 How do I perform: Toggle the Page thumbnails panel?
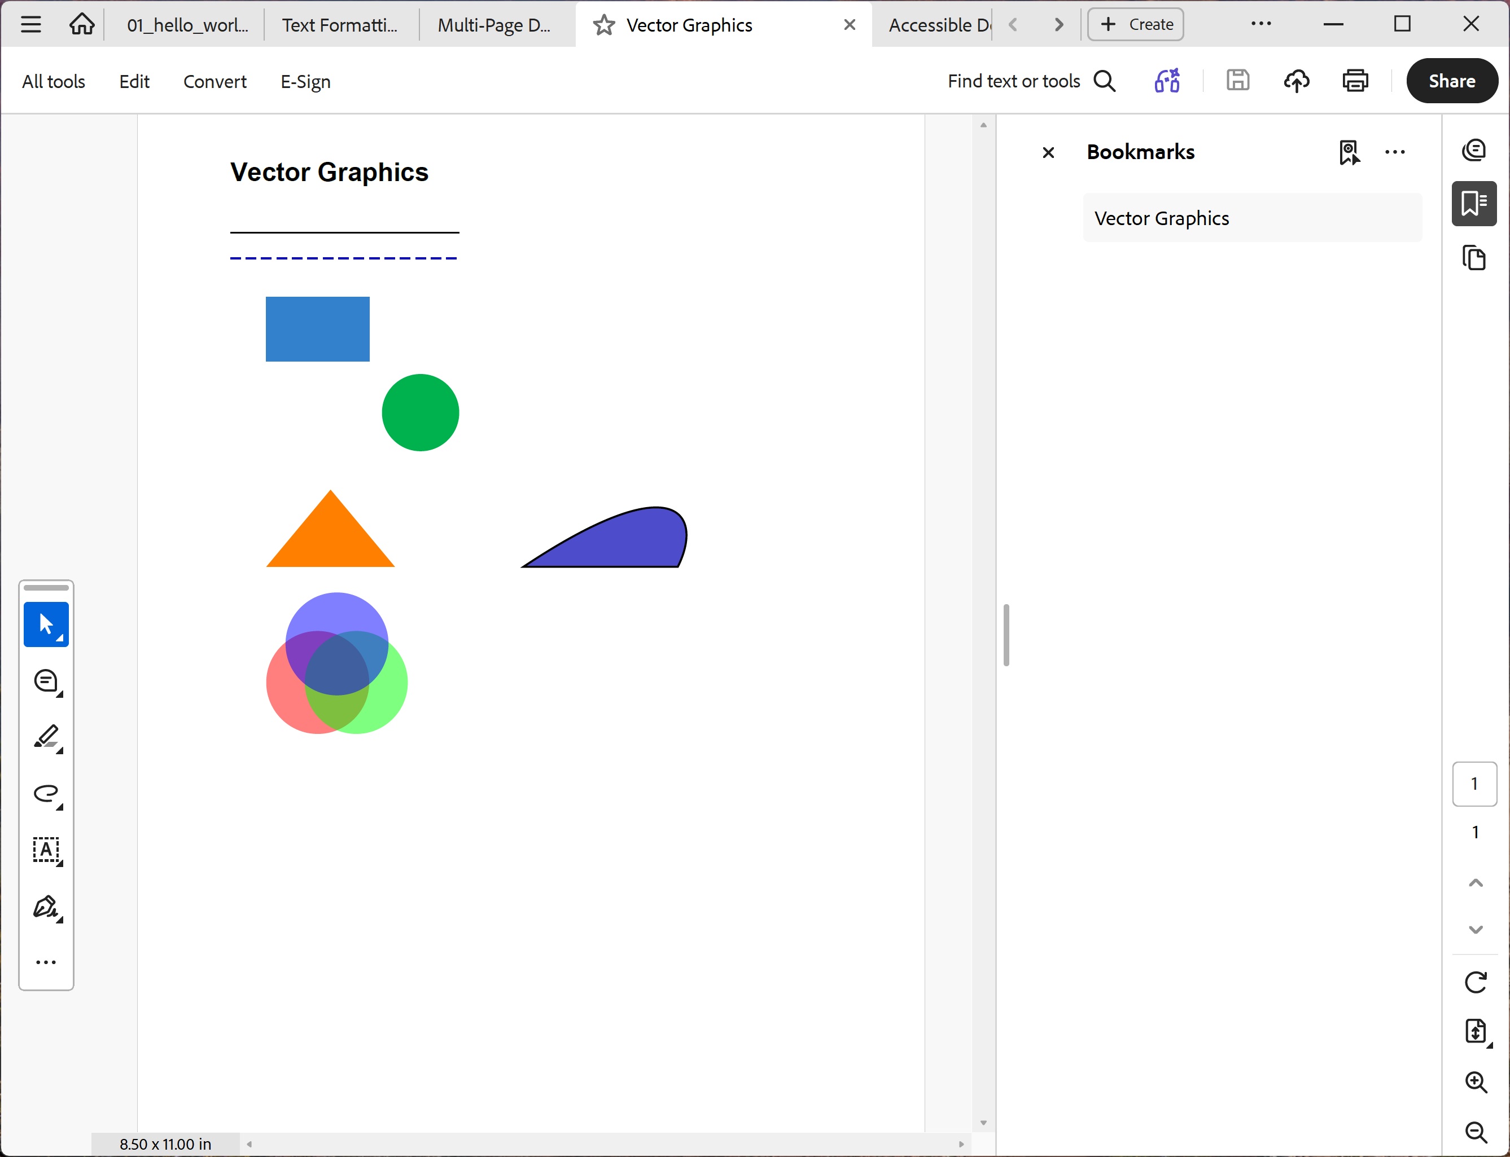click(x=1475, y=258)
